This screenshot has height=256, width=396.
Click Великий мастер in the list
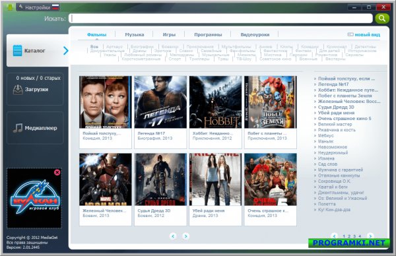pyautogui.click(x=335, y=124)
